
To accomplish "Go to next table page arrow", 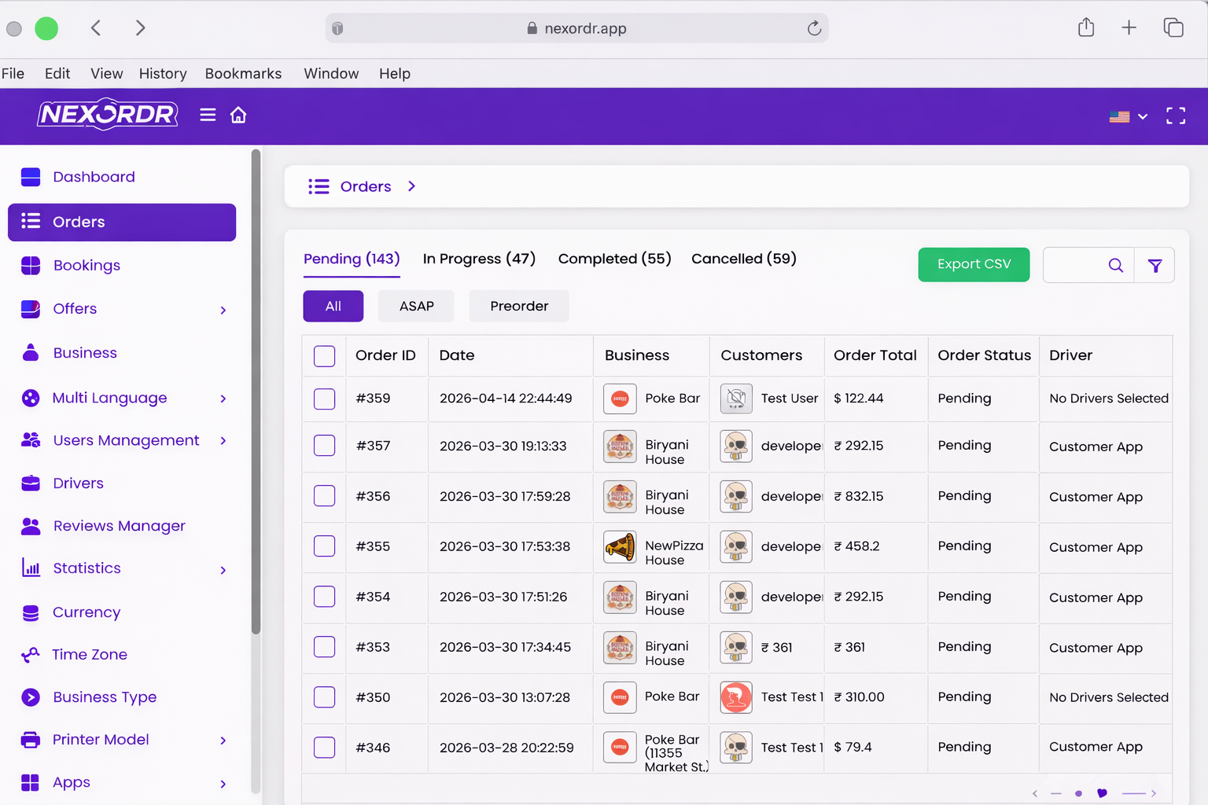I will click(x=1154, y=793).
